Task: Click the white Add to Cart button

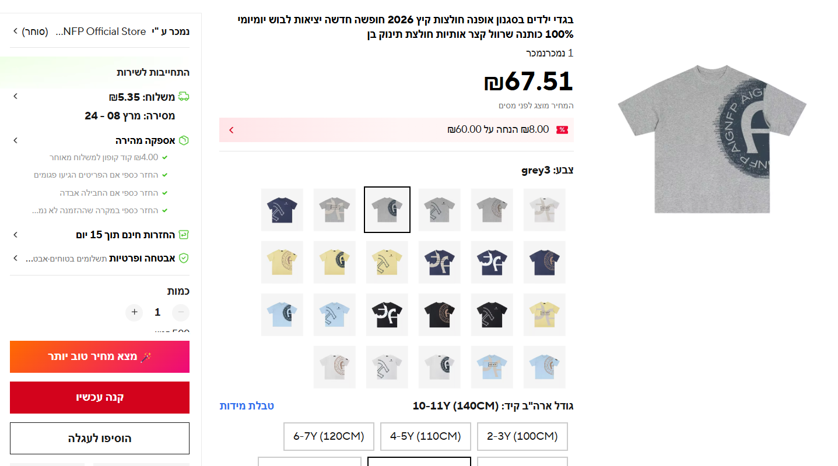Action: coord(100,438)
